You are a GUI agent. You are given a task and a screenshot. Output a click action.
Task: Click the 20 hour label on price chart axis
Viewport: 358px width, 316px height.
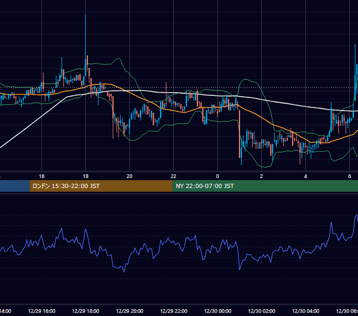coord(130,176)
